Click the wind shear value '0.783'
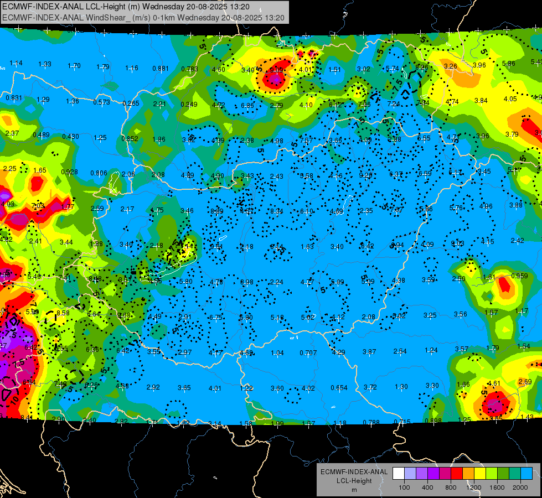 point(189,69)
